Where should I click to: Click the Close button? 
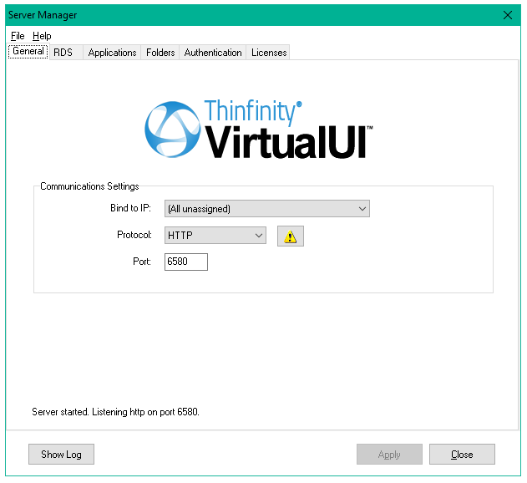(x=462, y=454)
